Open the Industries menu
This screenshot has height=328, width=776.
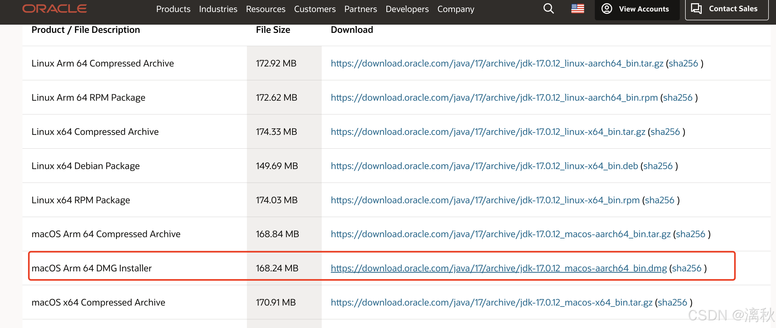click(218, 9)
